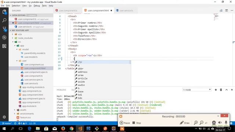Toggle the microphone in recorder
The height and width of the screenshot is (132, 235).
(226, 123)
